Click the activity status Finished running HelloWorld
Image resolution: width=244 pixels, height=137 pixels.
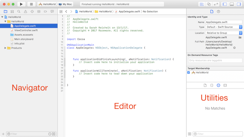pyautogui.click(x=122, y=4)
